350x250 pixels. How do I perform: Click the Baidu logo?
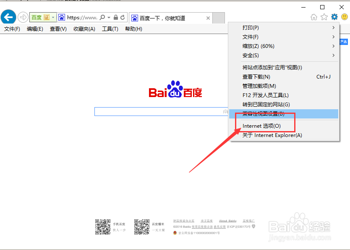click(175, 89)
